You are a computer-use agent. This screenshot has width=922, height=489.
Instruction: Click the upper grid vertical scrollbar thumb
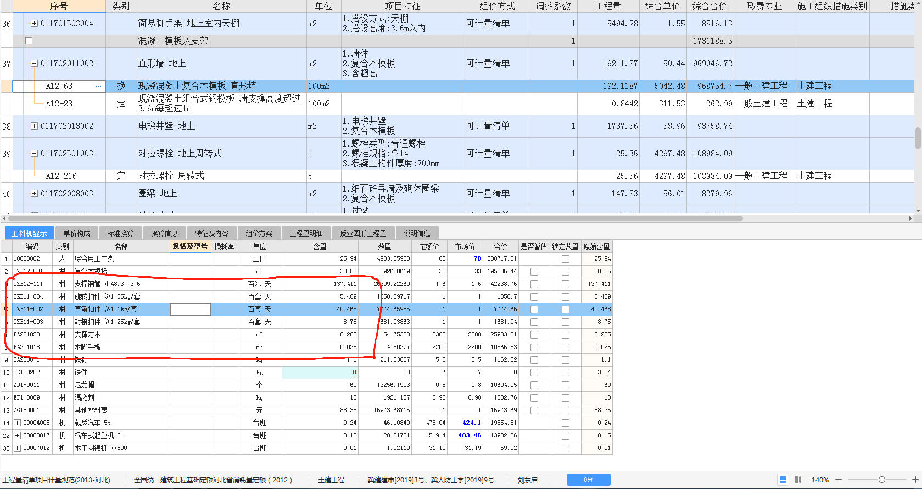click(918, 138)
